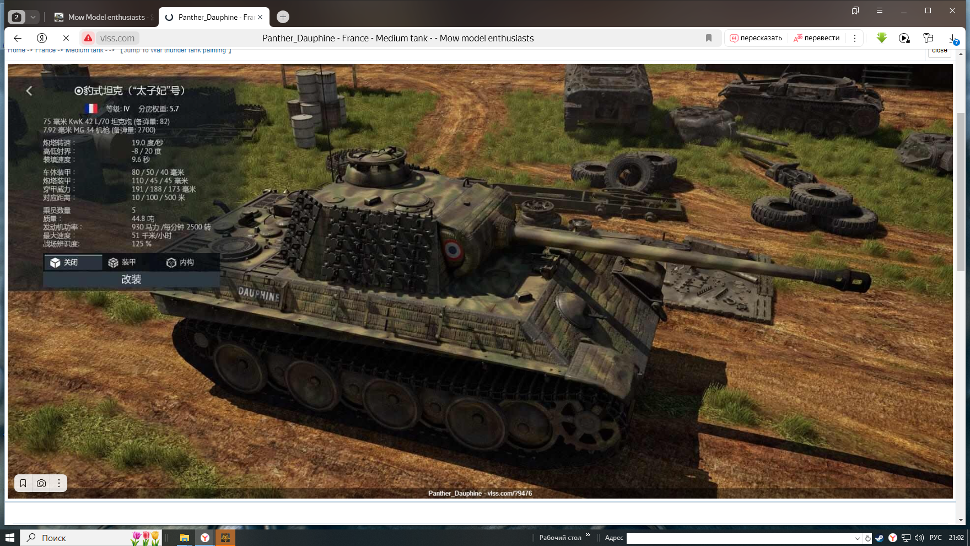The width and height of the screenshot is (970, 546).
Task: Open the War Thunder taskbar app icon
Action: [x=225, y=538]
